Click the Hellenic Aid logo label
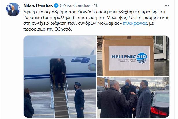178x119 pixels. click(129, 58)
